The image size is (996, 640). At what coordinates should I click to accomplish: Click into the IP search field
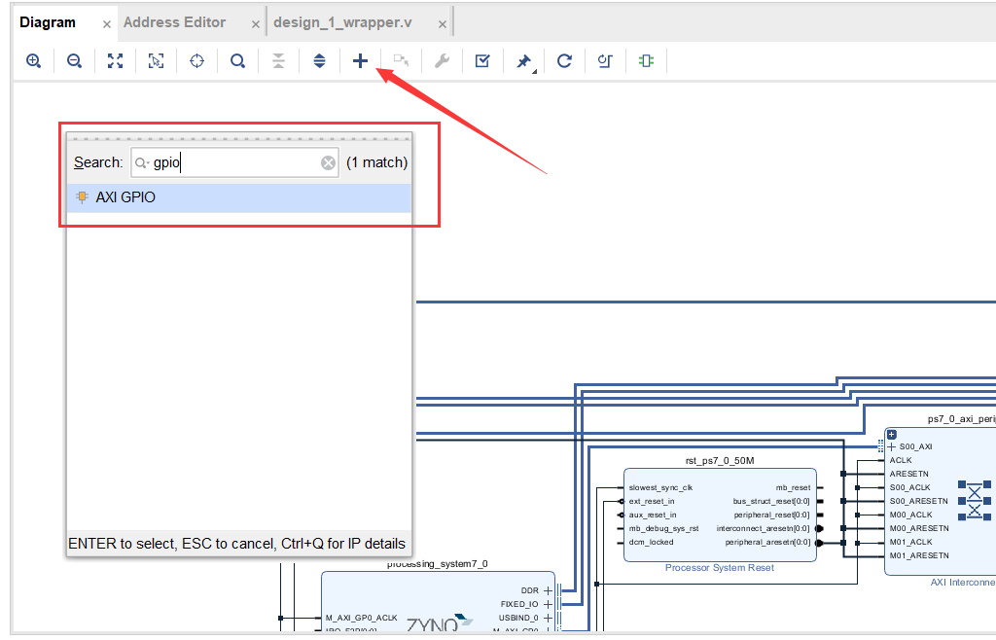[235, 163]
